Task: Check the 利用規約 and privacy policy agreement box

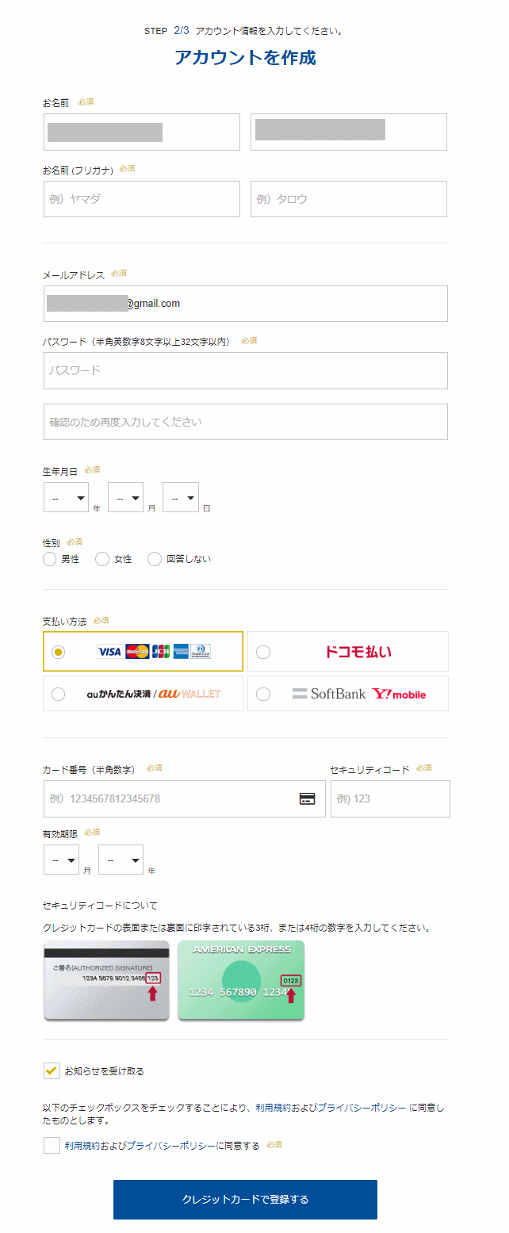Action: [x=52, y=1145]
